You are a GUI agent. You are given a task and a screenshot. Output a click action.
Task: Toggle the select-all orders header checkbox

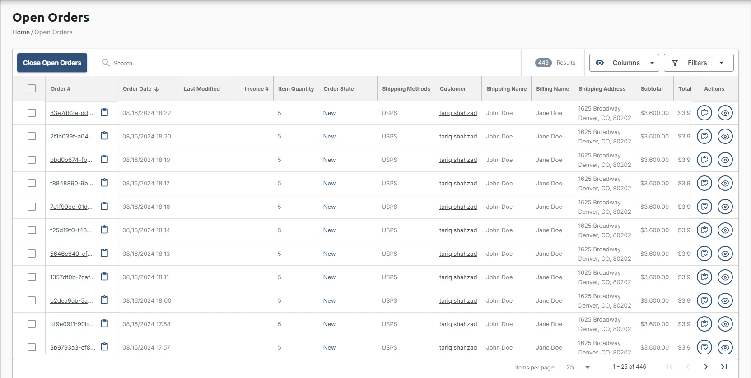click(32, 88)
